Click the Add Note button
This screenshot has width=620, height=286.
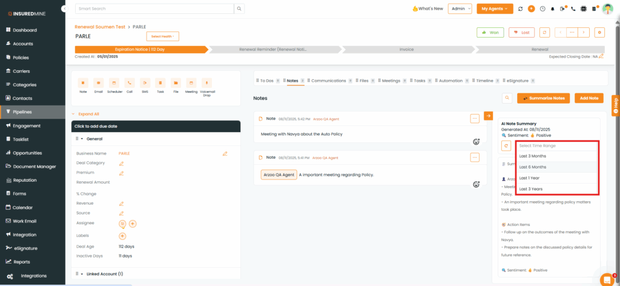point(589,98)
